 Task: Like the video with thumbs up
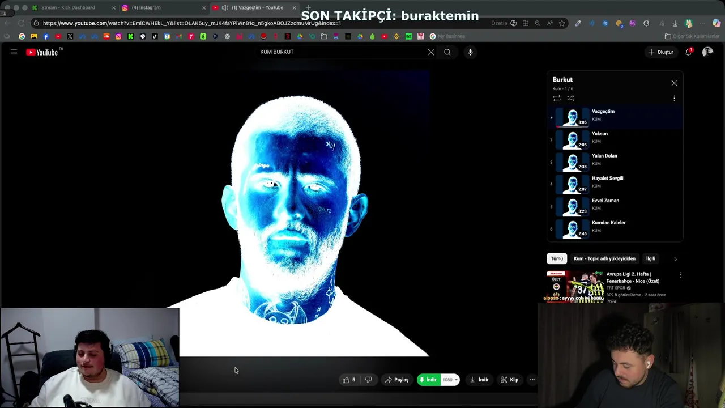[x=349, y=380]
